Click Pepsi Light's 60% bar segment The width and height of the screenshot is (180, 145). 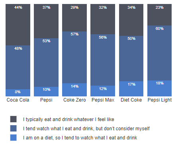(x=159, y=53)
